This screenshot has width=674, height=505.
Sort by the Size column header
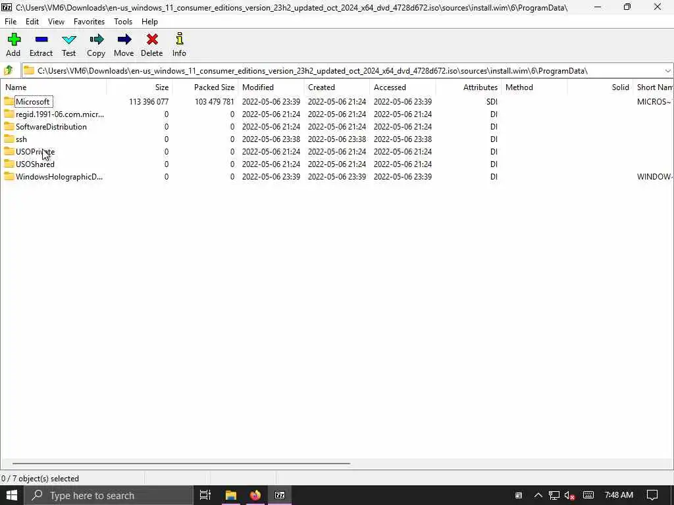(x=140, y=87)
